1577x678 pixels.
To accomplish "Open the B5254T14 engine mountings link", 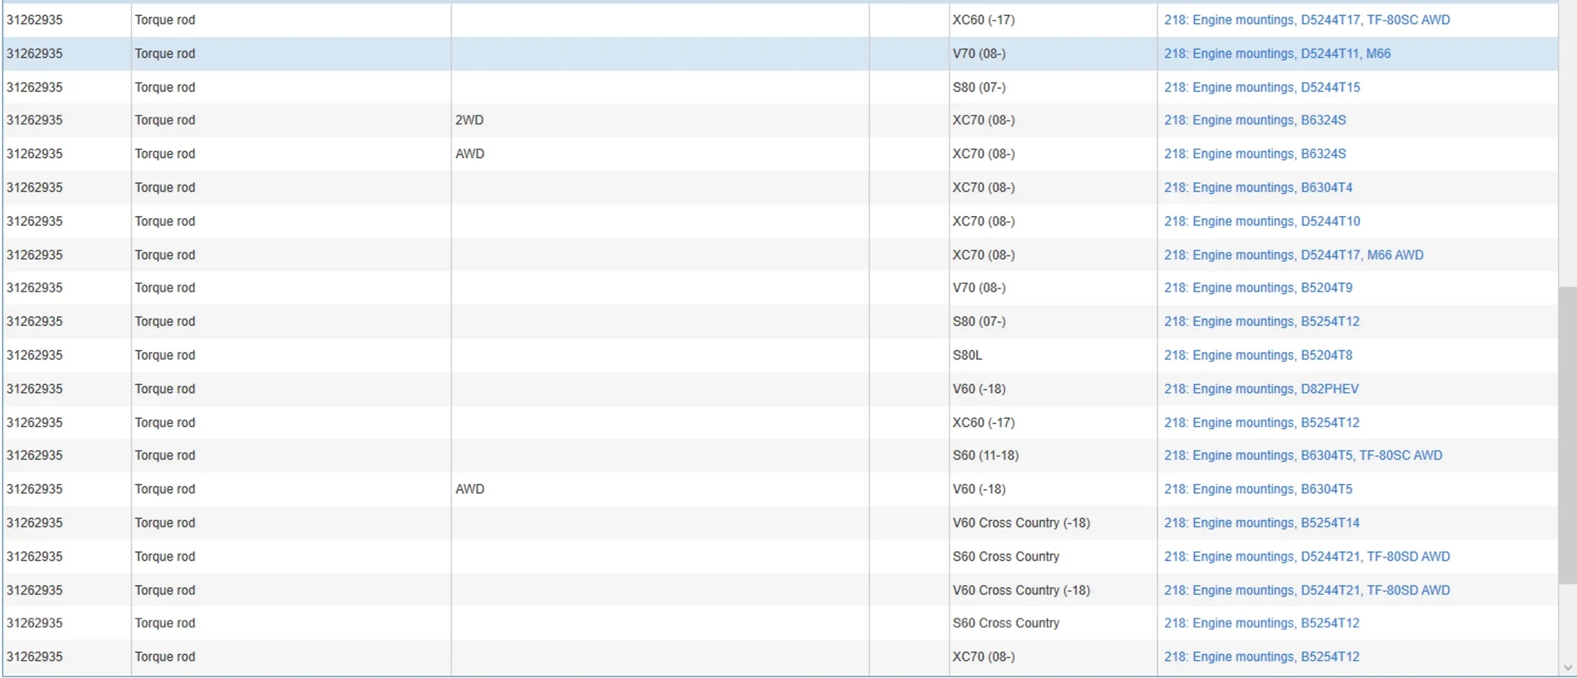I will coord(1261,523).
